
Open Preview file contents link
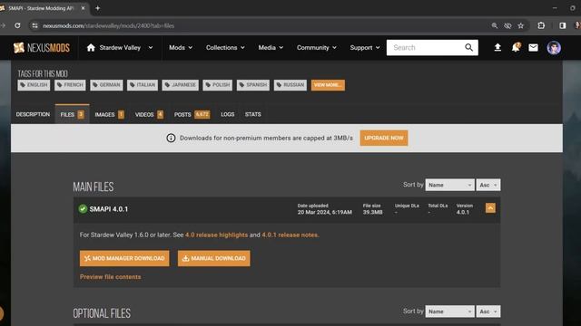pos(111,277)
